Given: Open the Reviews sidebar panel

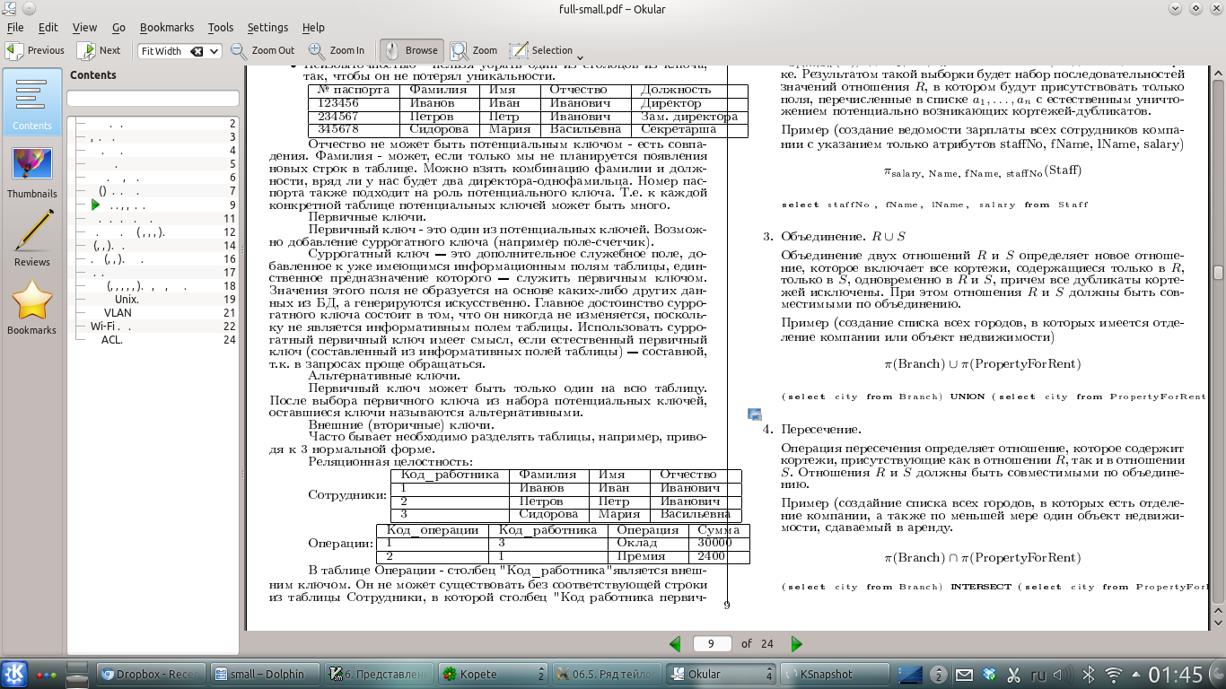Looking at the screenshot, I should click(31, 239).
